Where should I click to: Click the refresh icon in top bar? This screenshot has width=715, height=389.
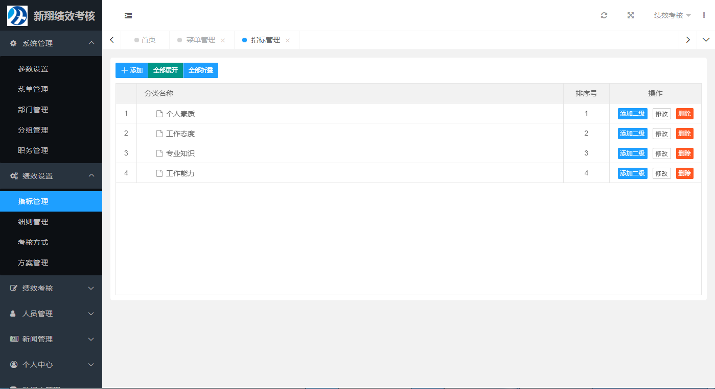tap(604, 15)
